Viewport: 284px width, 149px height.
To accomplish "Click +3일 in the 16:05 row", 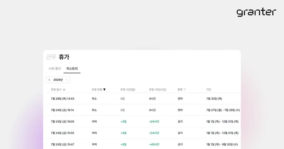I will [123, 122].
